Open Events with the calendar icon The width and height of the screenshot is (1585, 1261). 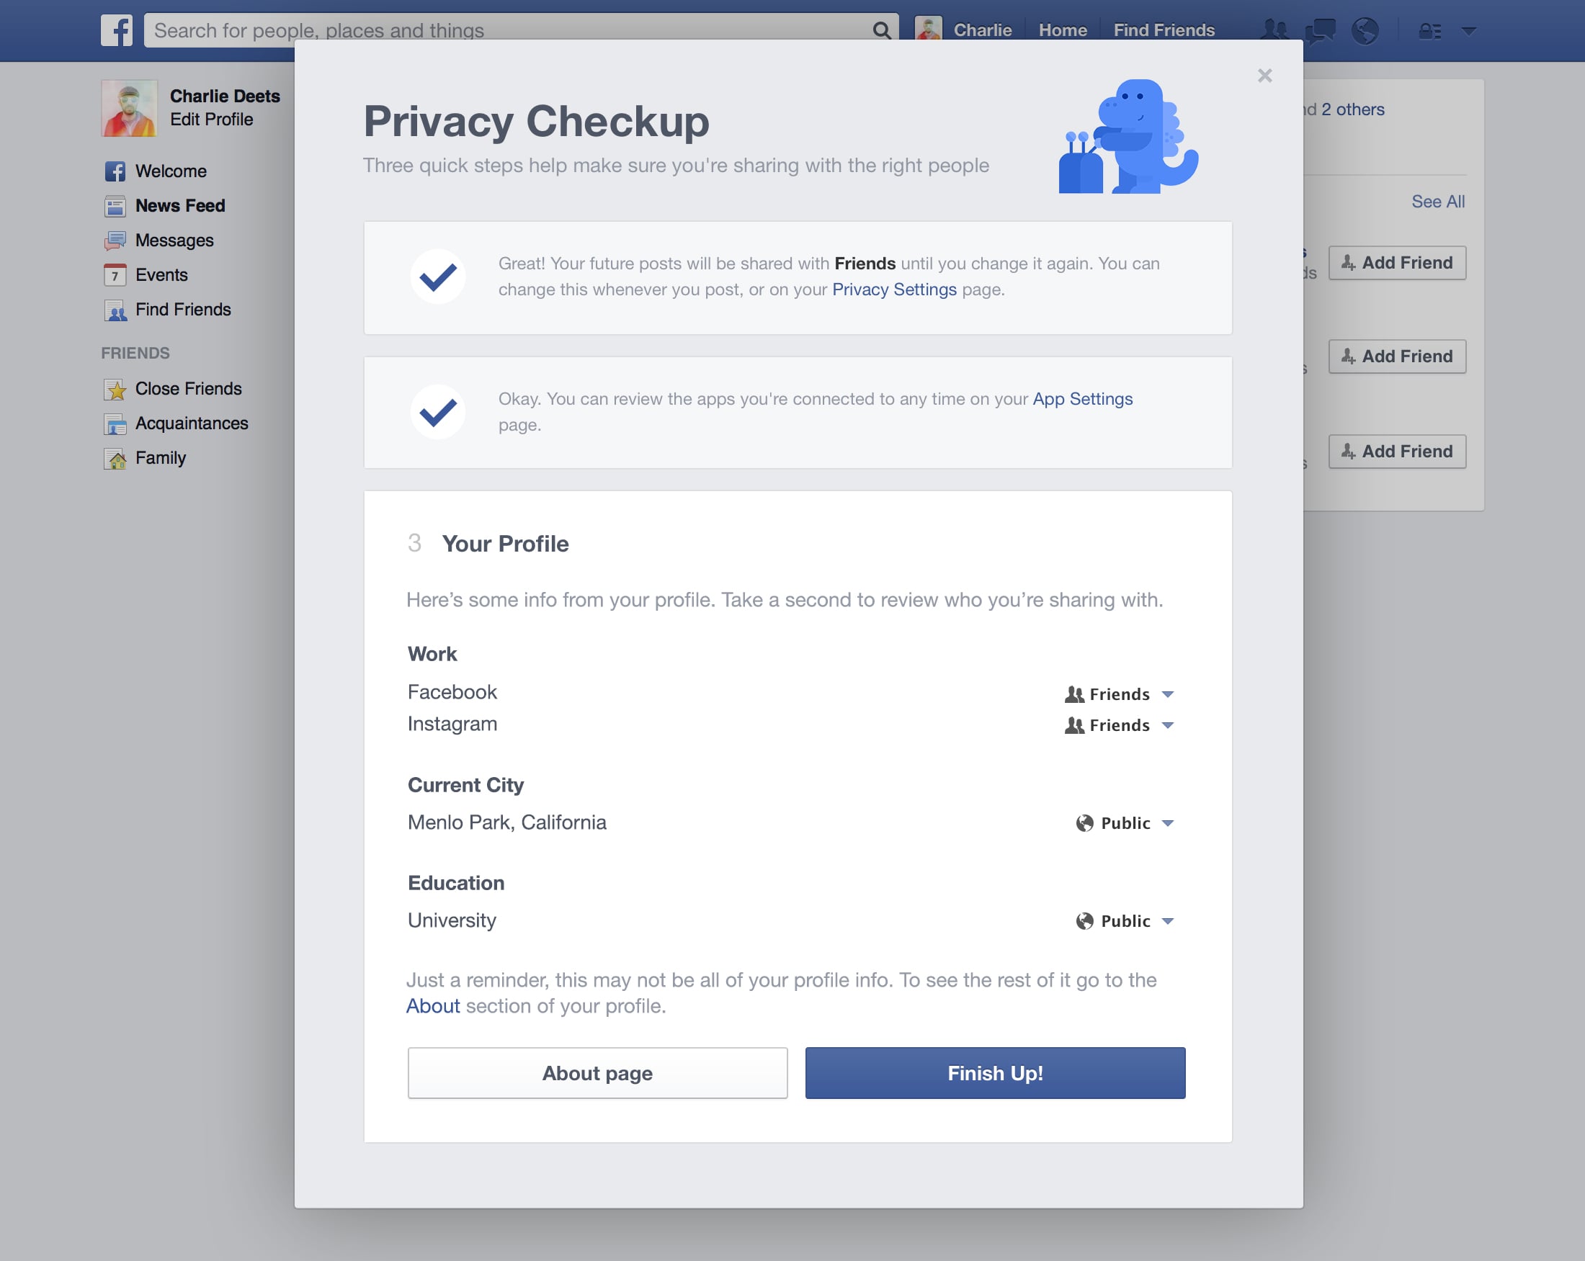[x=115, y=275]
